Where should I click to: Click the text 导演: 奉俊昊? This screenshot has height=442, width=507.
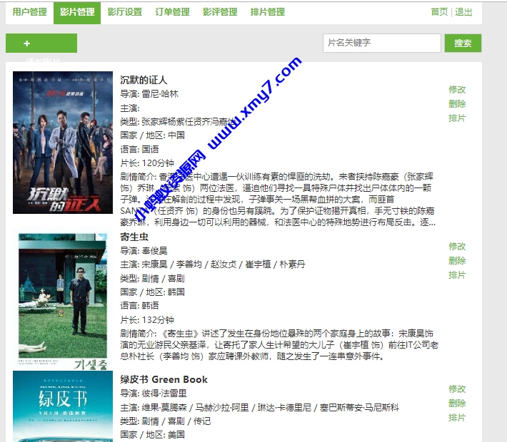144,250
